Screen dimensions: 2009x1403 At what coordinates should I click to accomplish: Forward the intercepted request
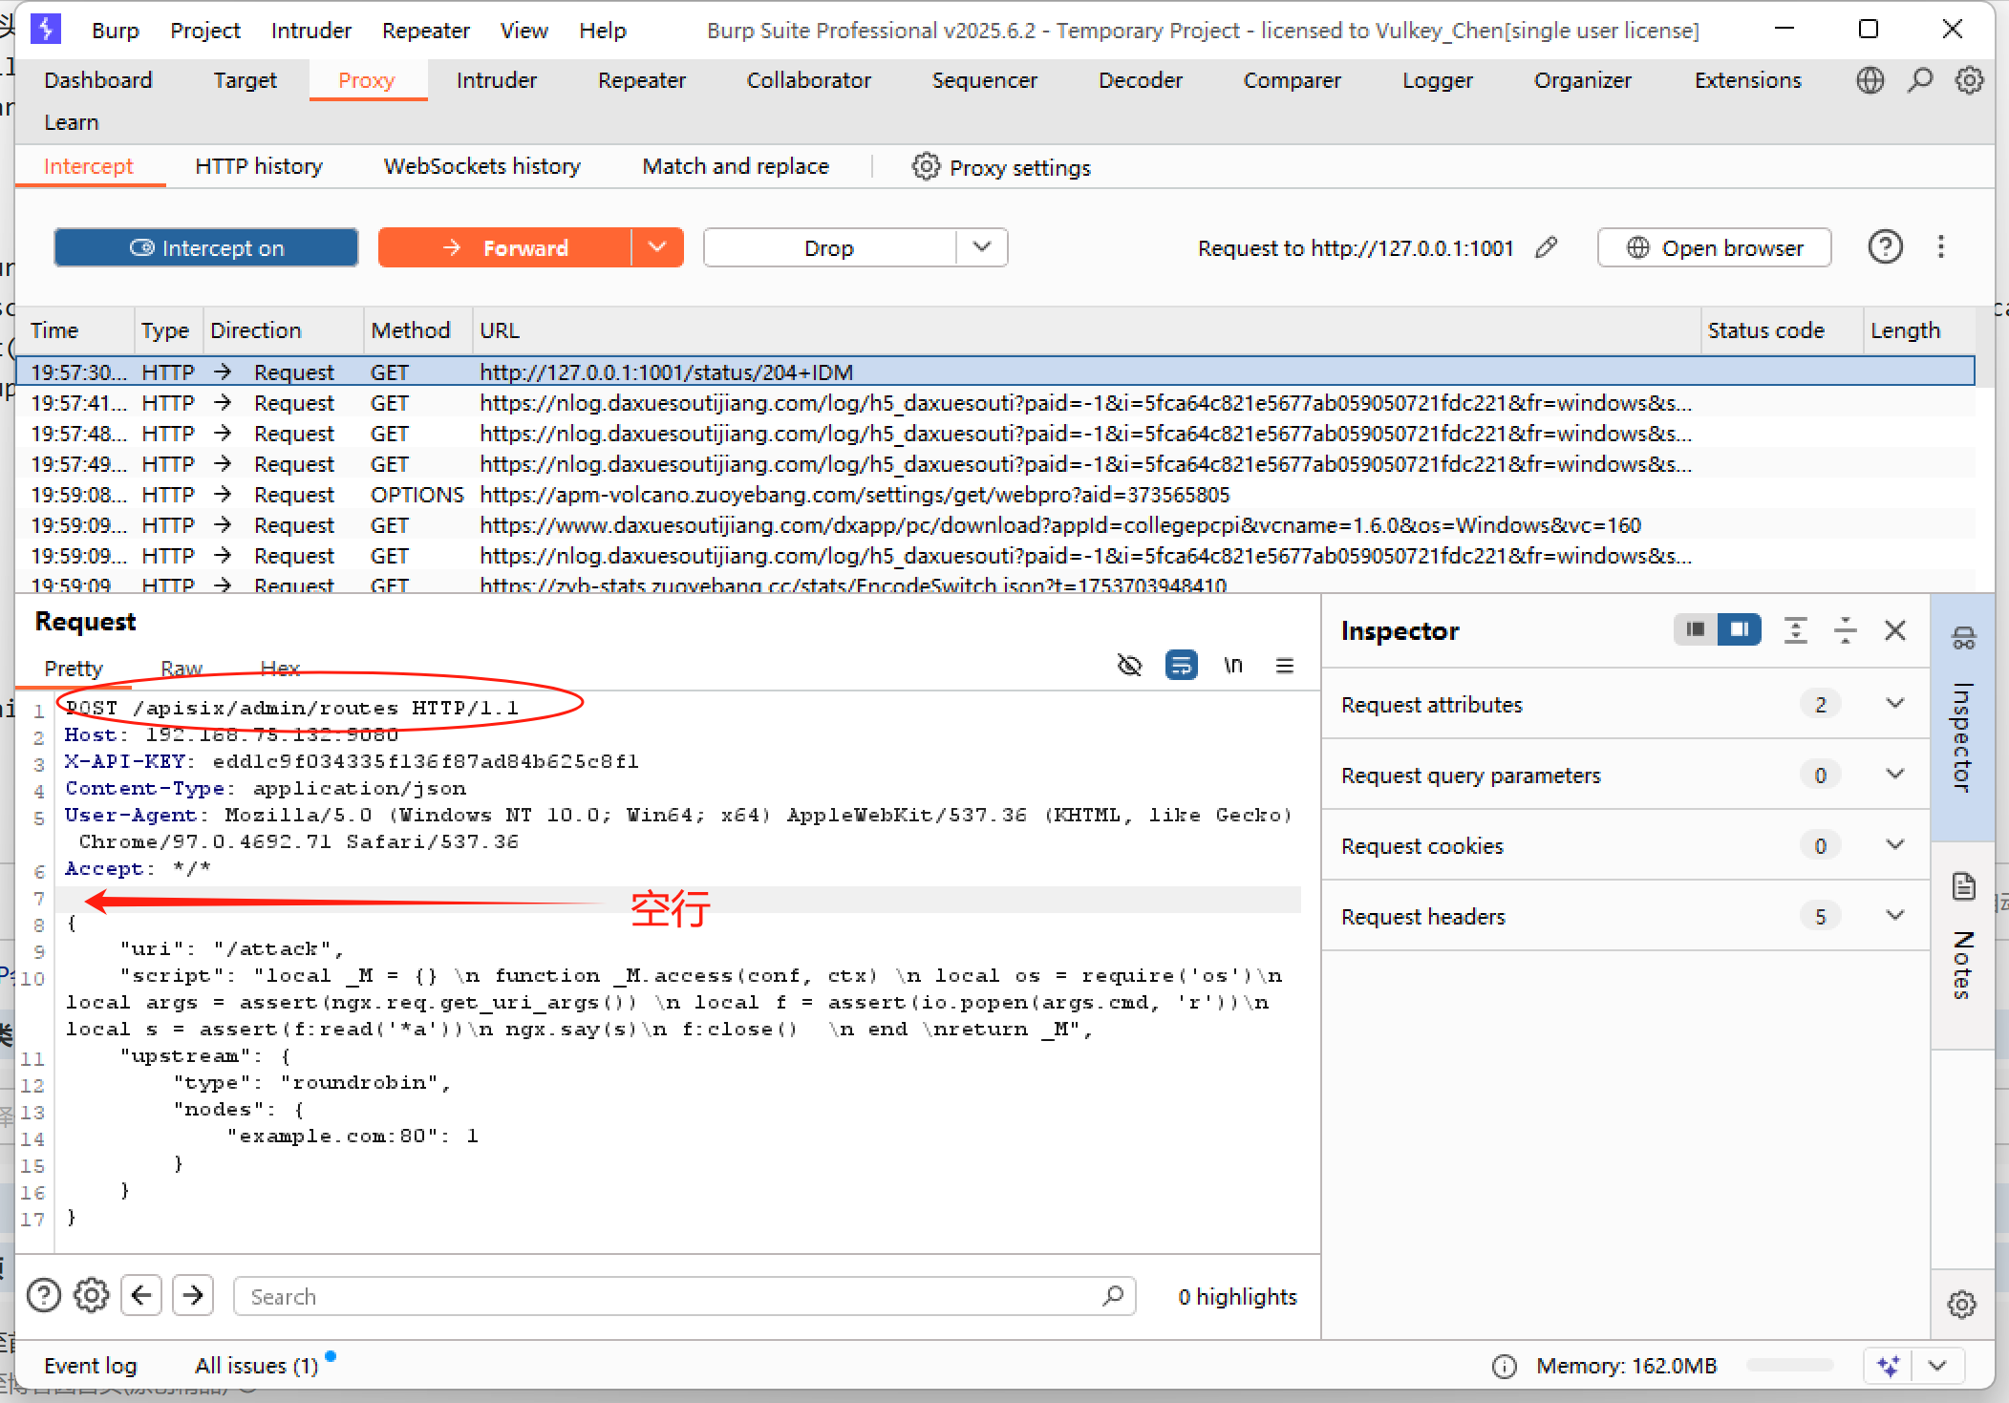click(x=505, y=247)
